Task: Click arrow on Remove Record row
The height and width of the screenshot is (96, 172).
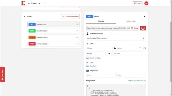Action: (77, 44)
